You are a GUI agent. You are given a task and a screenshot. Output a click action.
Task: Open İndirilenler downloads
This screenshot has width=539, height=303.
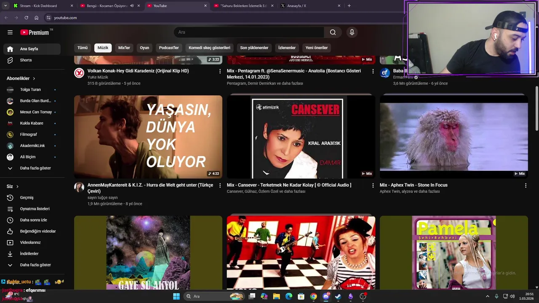[32, 254]
